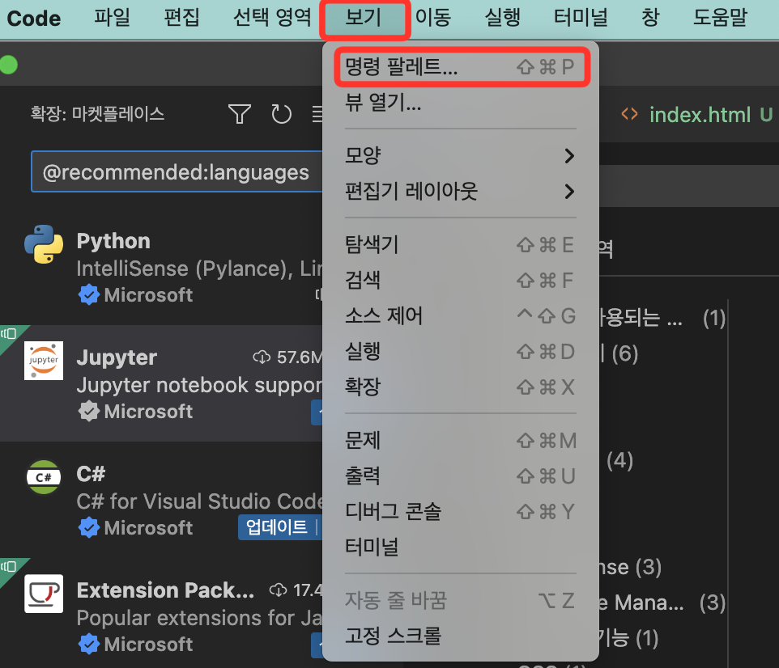Select 확장 in the 보기 menu

pyautogui.click(x=460, y=387)
